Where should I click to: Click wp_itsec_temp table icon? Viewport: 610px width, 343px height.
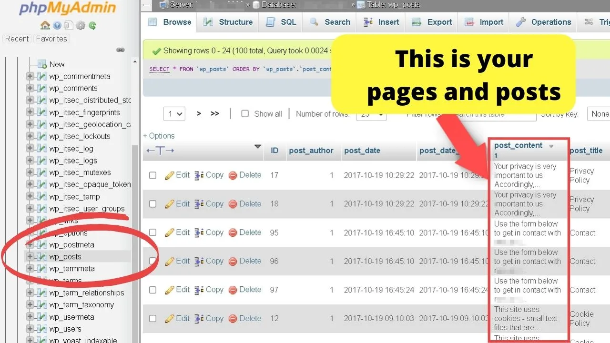[42, 197]
